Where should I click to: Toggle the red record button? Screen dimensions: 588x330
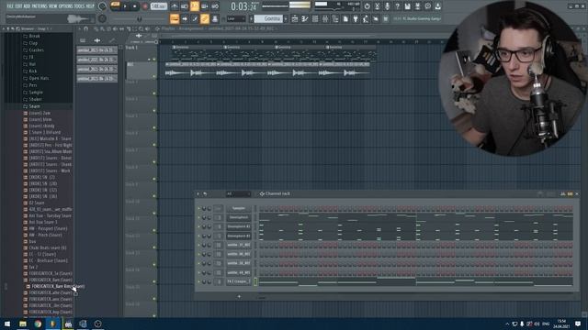[x=145, y=6]
